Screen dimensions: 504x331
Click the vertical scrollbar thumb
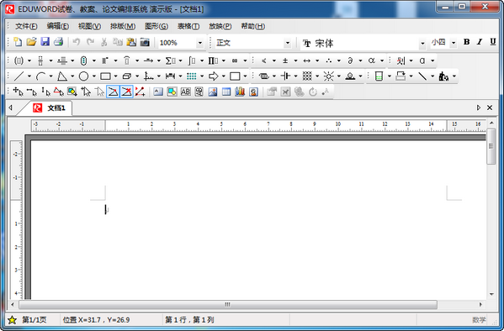pos(491,146)
